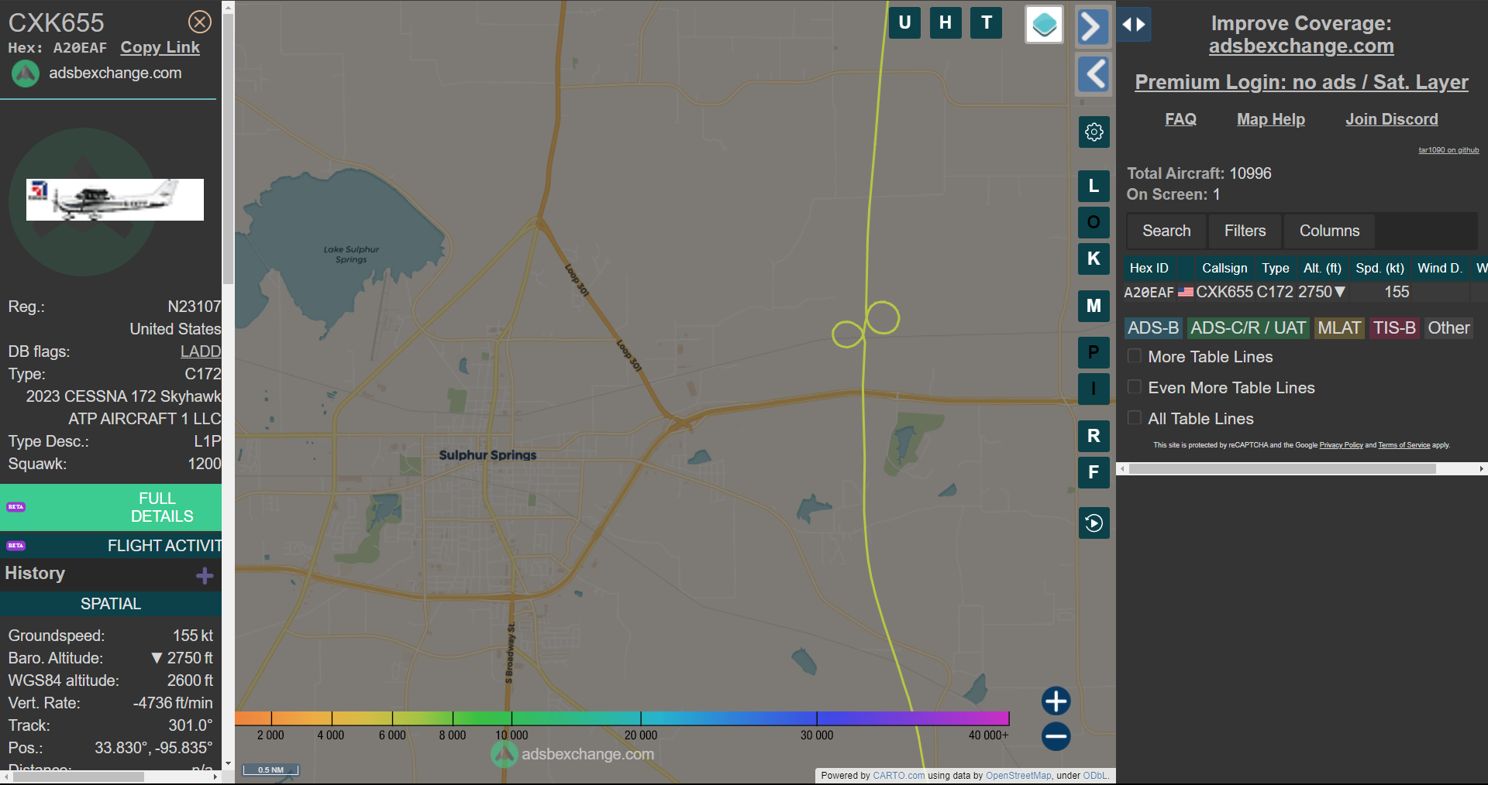Open the Columns tab
The width and height of the screenshot is (1488, 785).
[x=1329, y=231]
